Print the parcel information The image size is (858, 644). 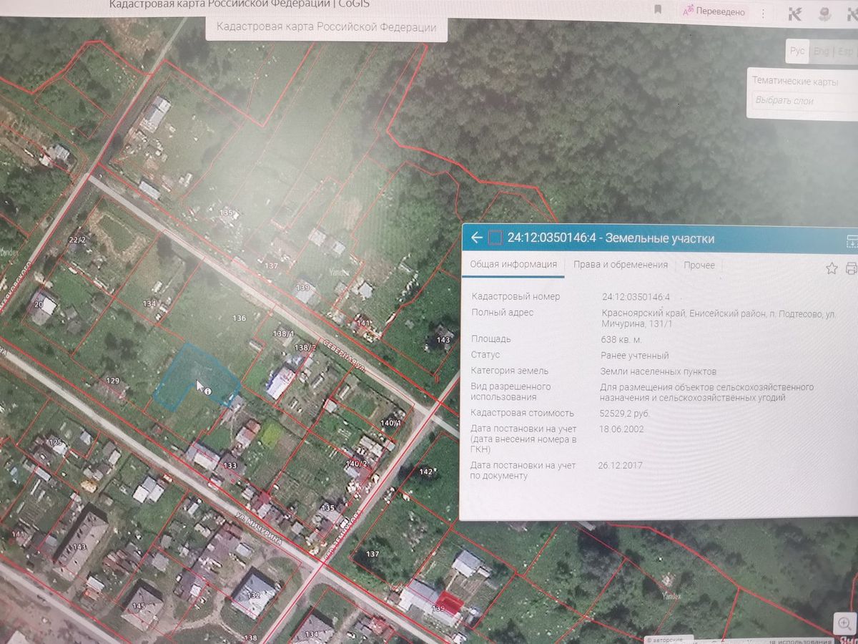[852, 268]
